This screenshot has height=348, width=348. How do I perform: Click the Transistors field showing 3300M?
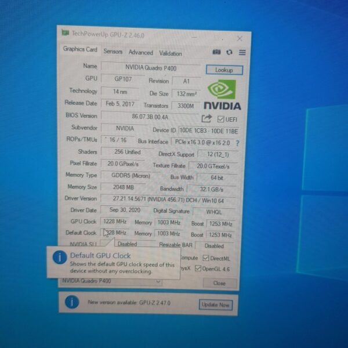pyautogui.click(x=186, y=106)
